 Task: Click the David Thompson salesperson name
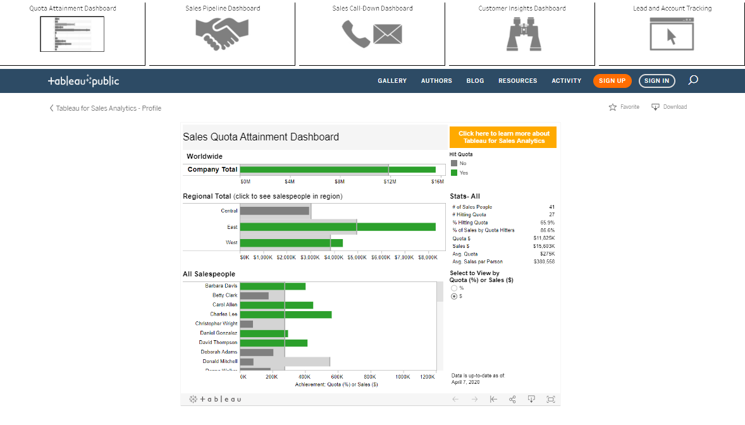pyautogui.click(x=218, y=343)
